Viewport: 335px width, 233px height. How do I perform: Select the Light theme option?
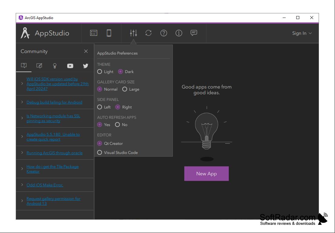click(x=105, y=72)
